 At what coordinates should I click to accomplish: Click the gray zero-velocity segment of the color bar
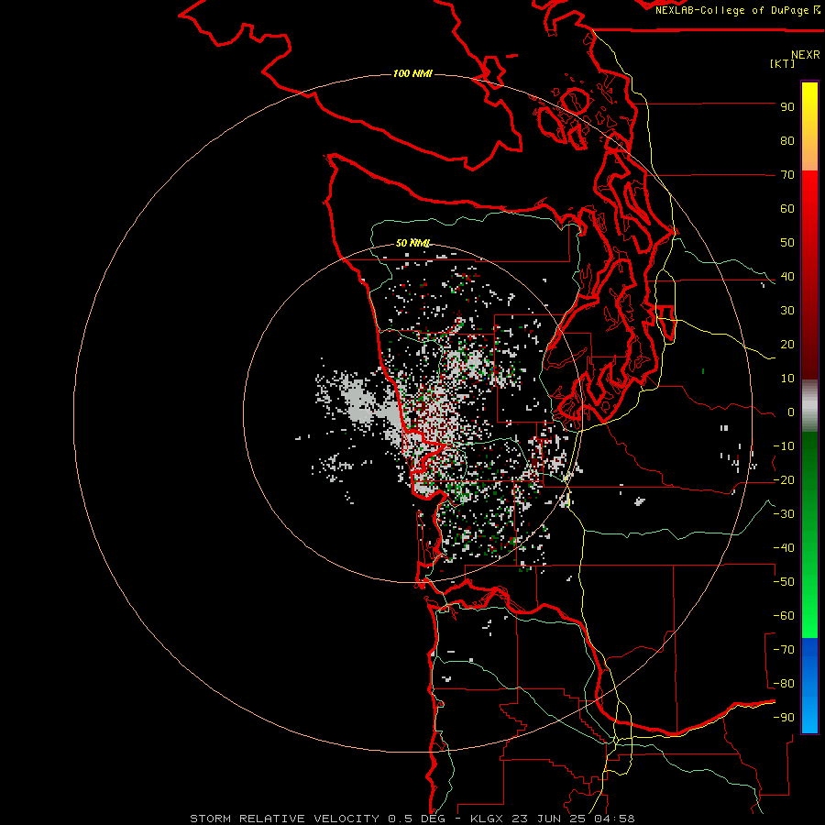(809, 406)
